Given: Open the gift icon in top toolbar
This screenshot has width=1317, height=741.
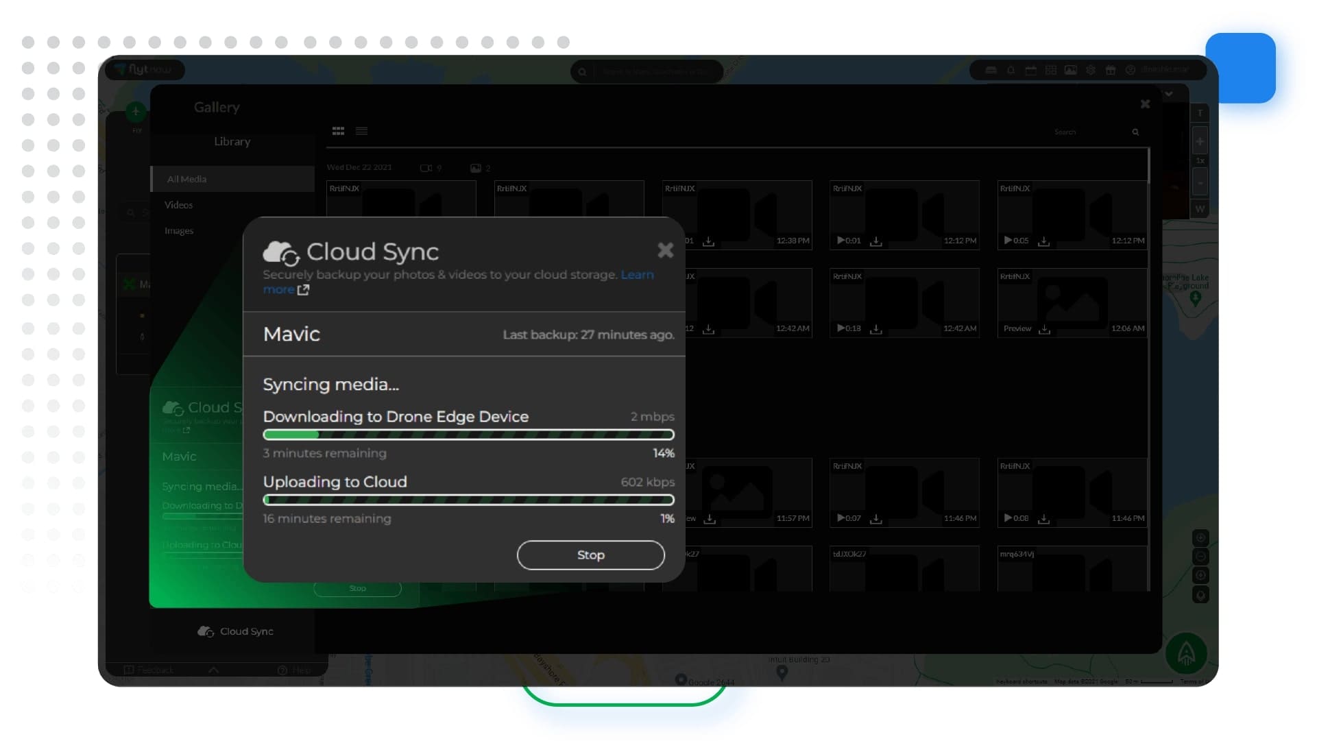Looking at the screenshot, I should tap(1111, 70).
